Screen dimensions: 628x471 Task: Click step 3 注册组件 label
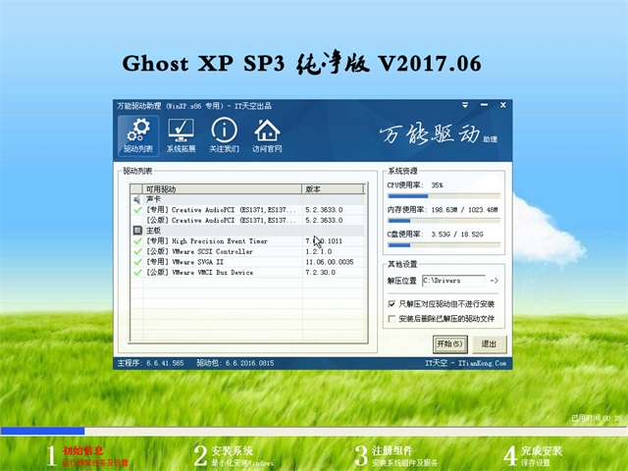click(x=392, y=450)
